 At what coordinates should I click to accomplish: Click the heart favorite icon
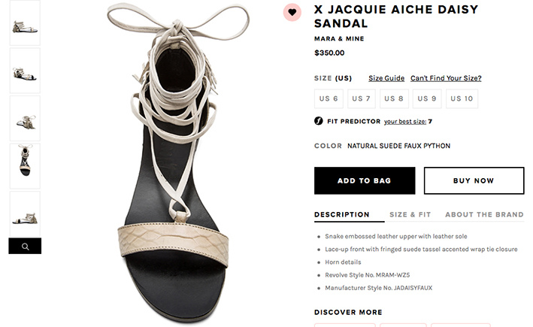point(292,13)
